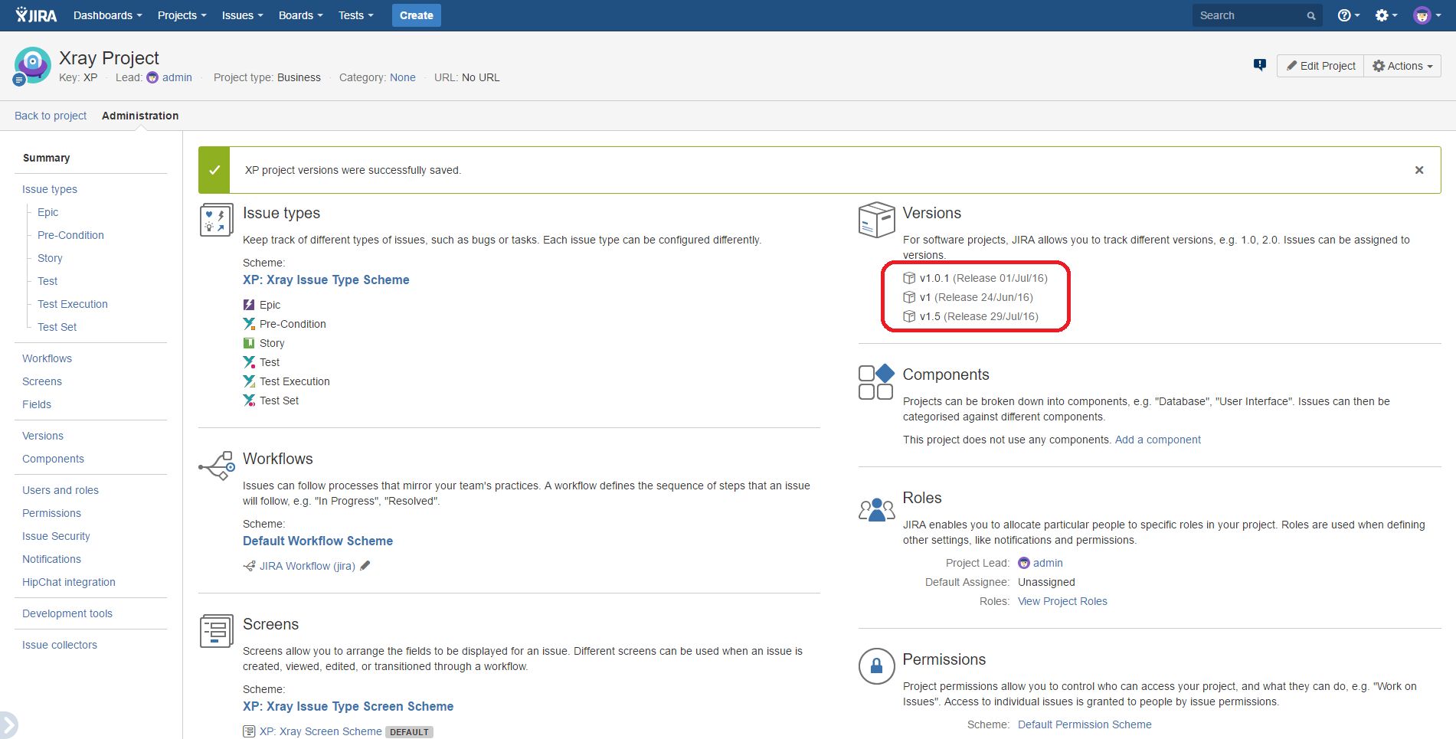
Task: Click the admin lead link in header
Action: pos(177,77)
